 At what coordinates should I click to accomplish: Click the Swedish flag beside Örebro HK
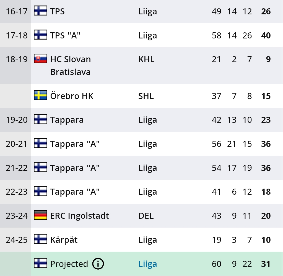coord(41,95)
